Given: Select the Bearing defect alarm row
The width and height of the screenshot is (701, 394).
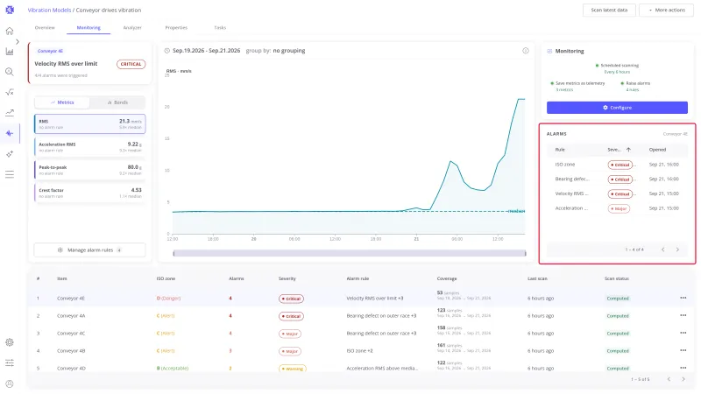Looking at the screenshot, I should [617, 179].
